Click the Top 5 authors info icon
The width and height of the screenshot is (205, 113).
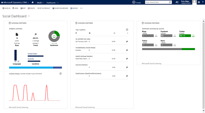click(x=127, y=30)
